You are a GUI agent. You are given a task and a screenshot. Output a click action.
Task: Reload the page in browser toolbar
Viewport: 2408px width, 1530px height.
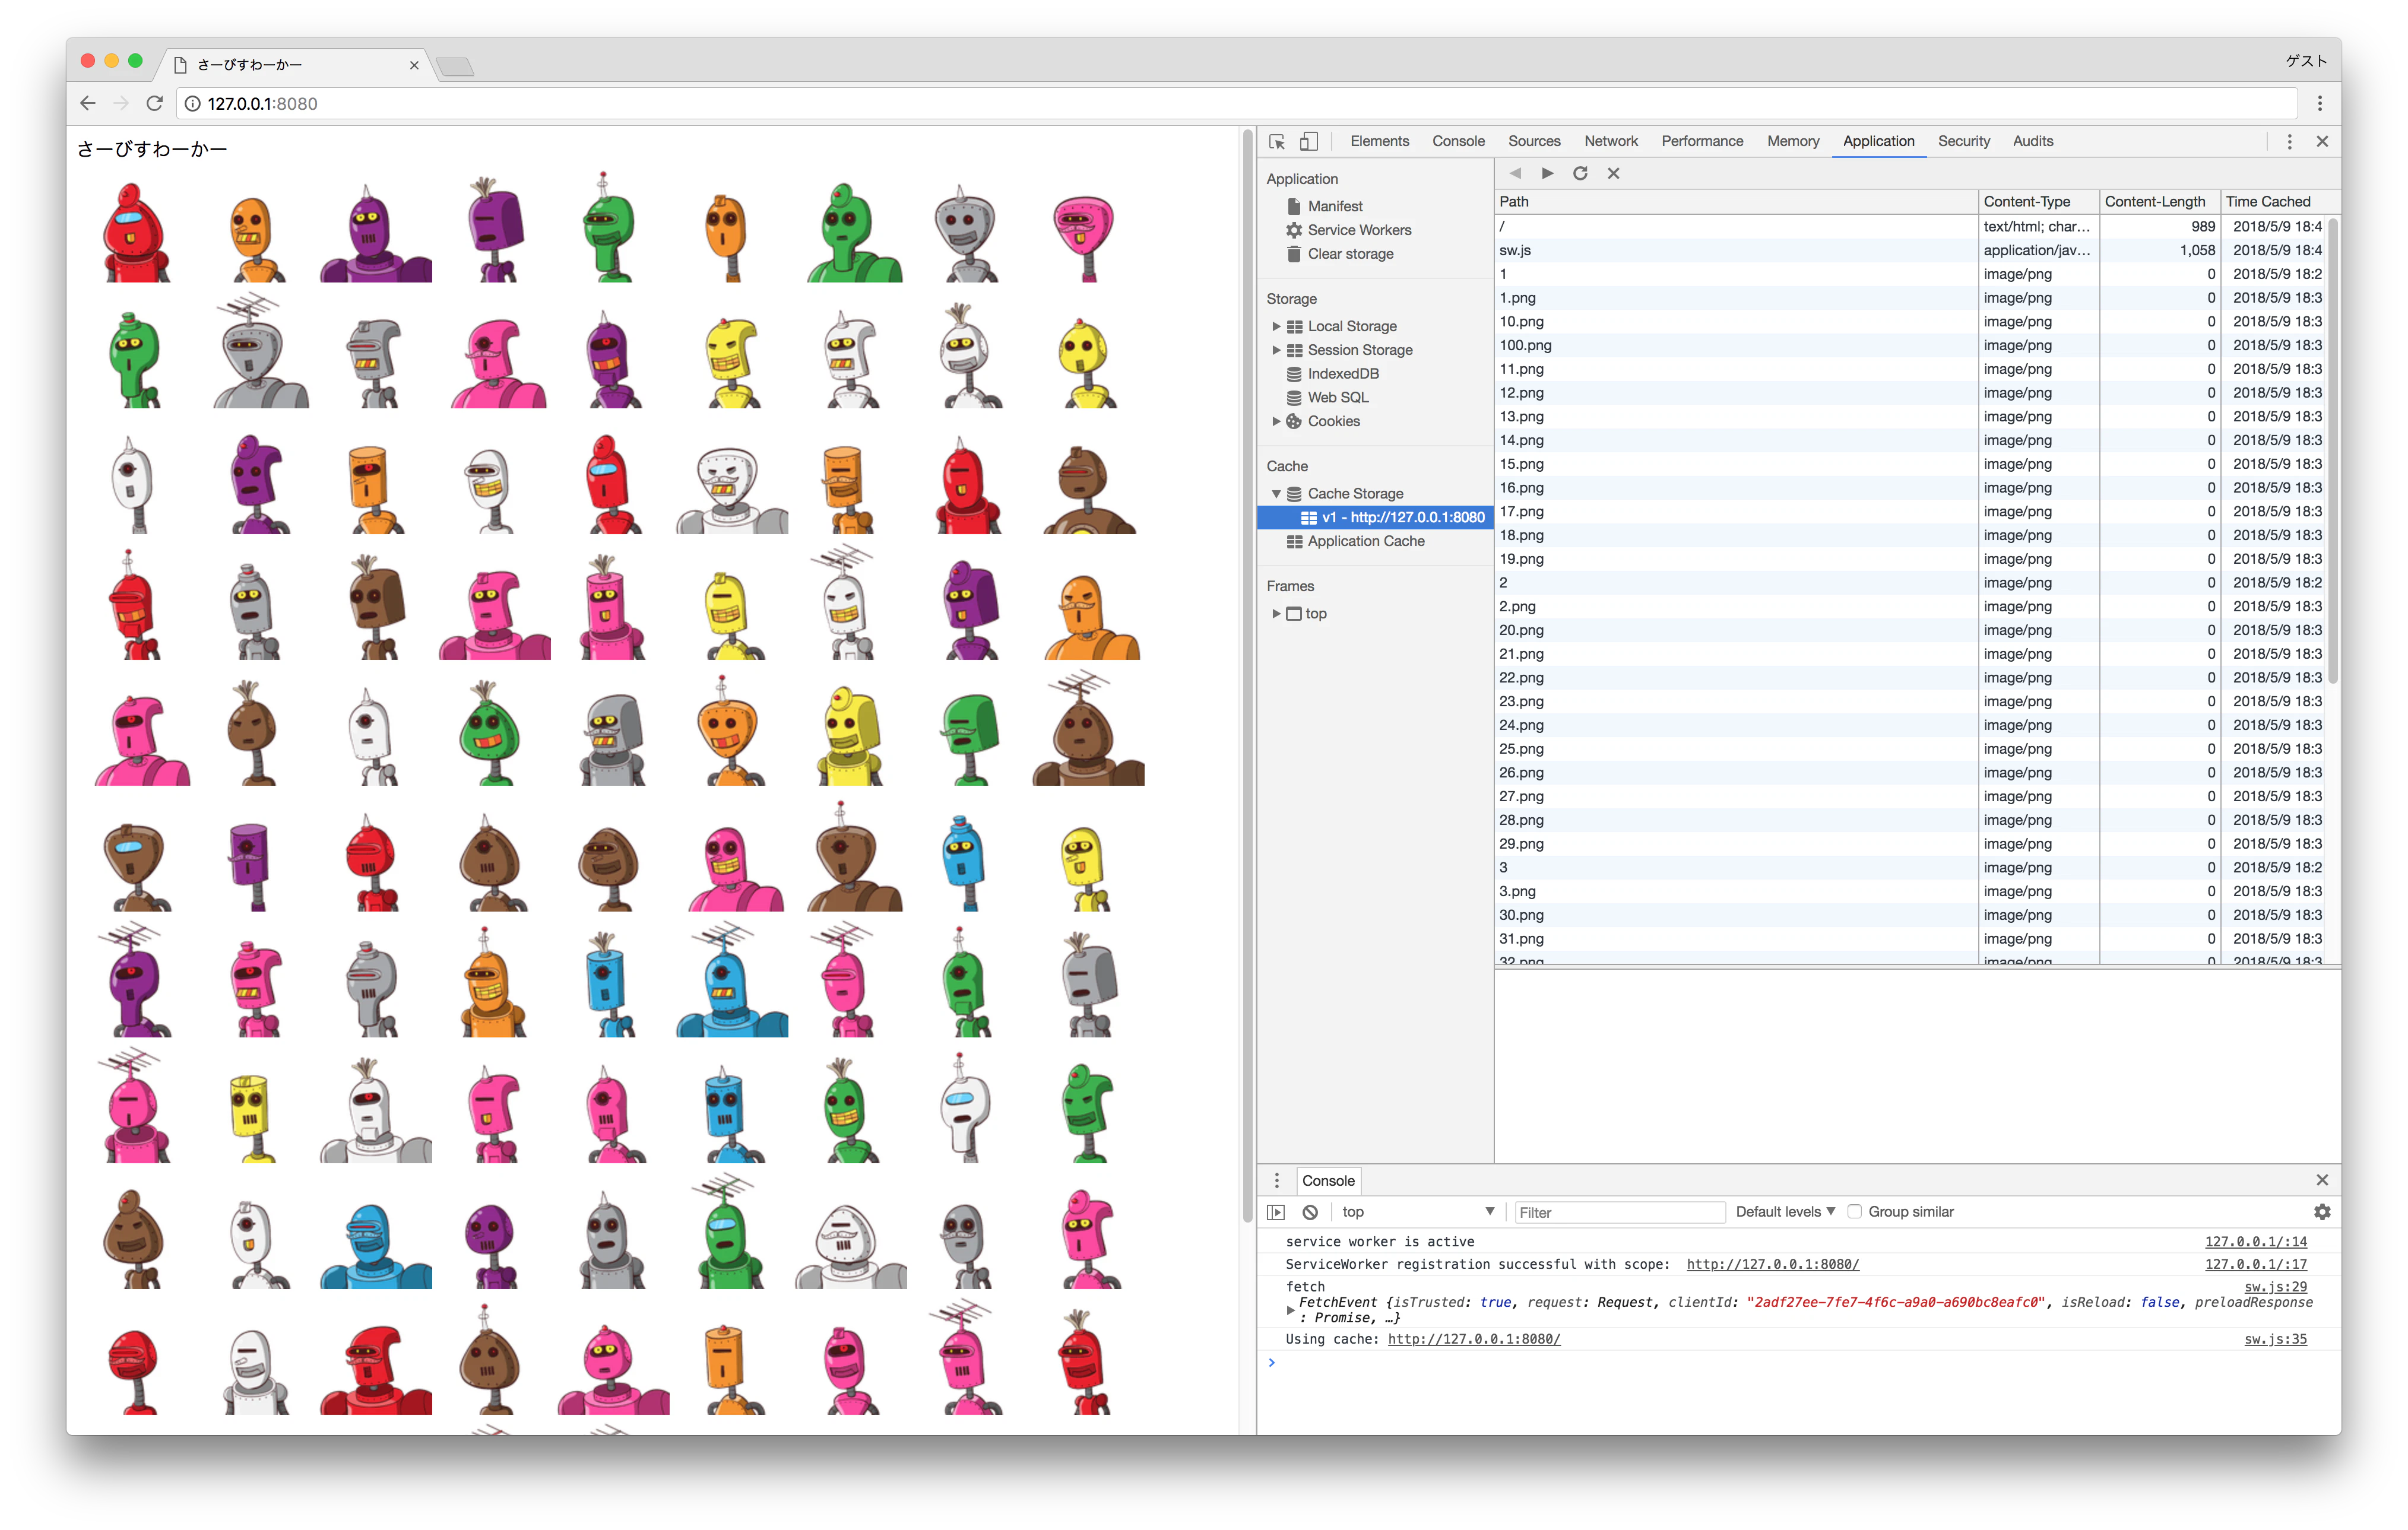(x=154, y=103)
